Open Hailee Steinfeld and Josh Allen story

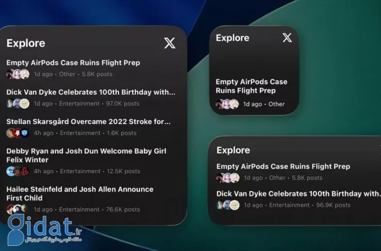coord(80,194)
